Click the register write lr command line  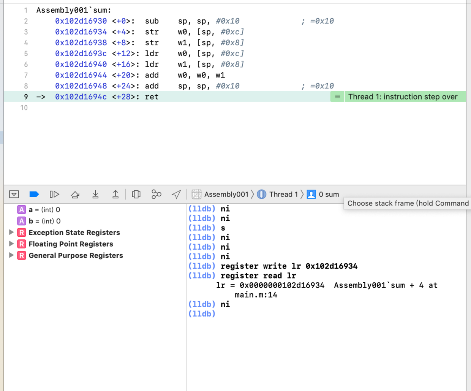(x=273, y=266)
